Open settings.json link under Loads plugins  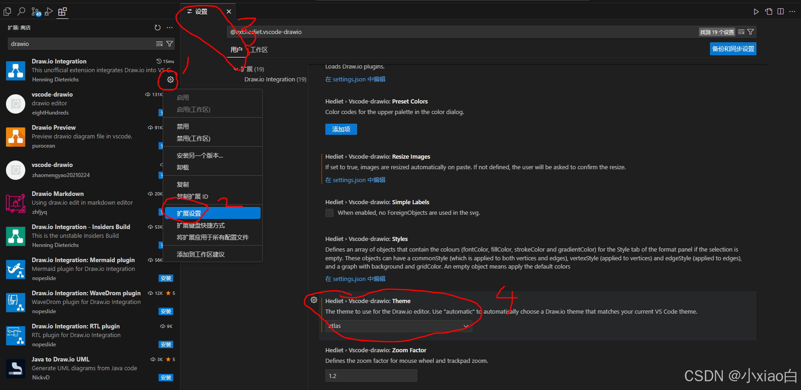click(x=355, y=79)
